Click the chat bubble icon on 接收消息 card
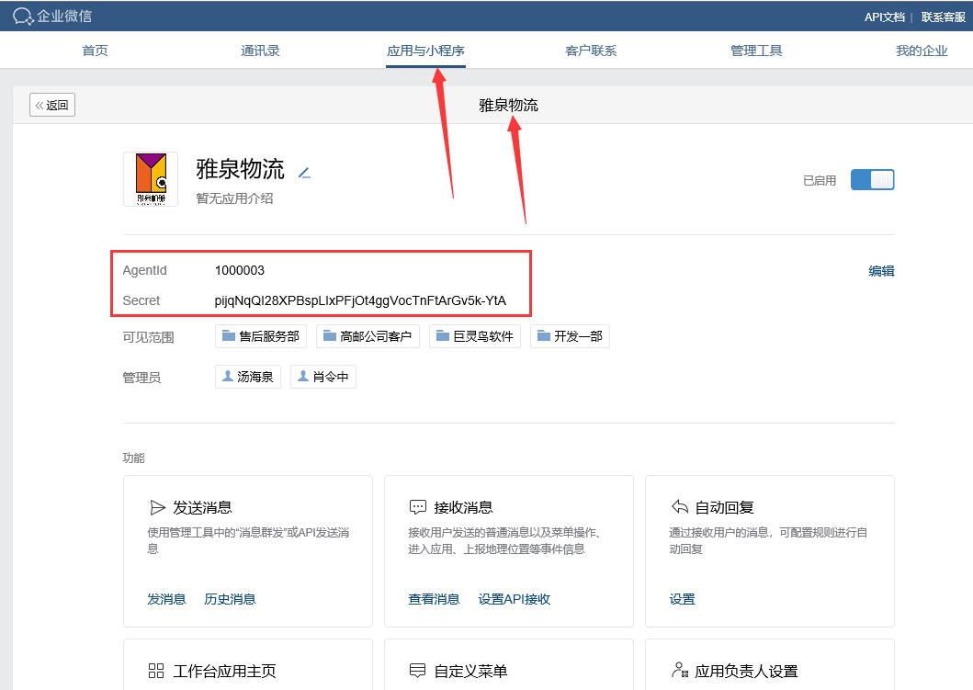The image size is (973, 690). [419, 504]
